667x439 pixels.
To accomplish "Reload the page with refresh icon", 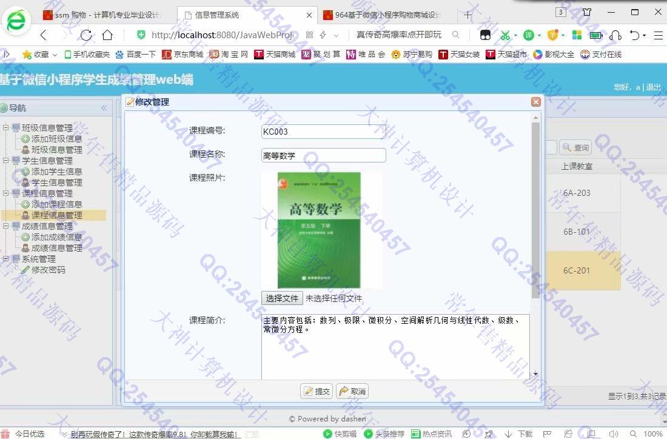I will tap(86, 35).
